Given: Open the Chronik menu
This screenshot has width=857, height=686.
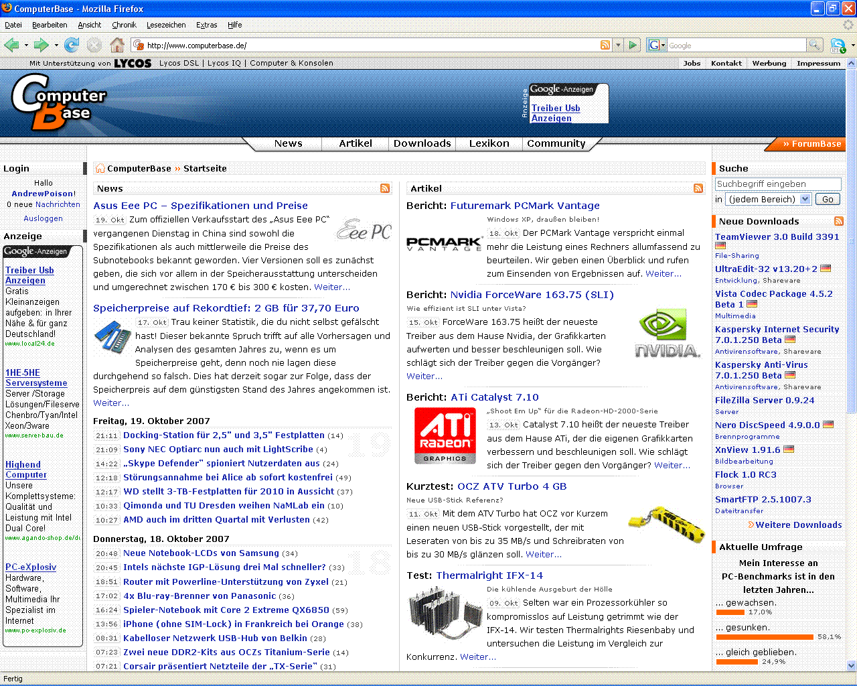Looking at the screenshot, I should click(124, 25).
